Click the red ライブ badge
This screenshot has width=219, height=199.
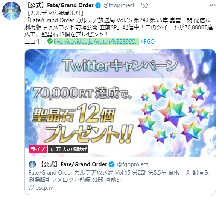tap(38, 149)
